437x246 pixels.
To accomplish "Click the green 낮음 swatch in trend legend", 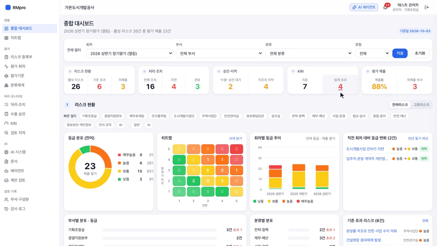I will click(x=255, y=201).
